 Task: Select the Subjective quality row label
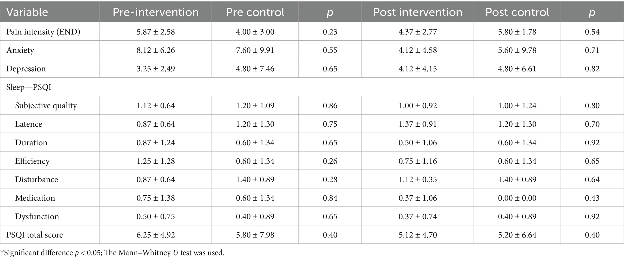pos(46,106)
